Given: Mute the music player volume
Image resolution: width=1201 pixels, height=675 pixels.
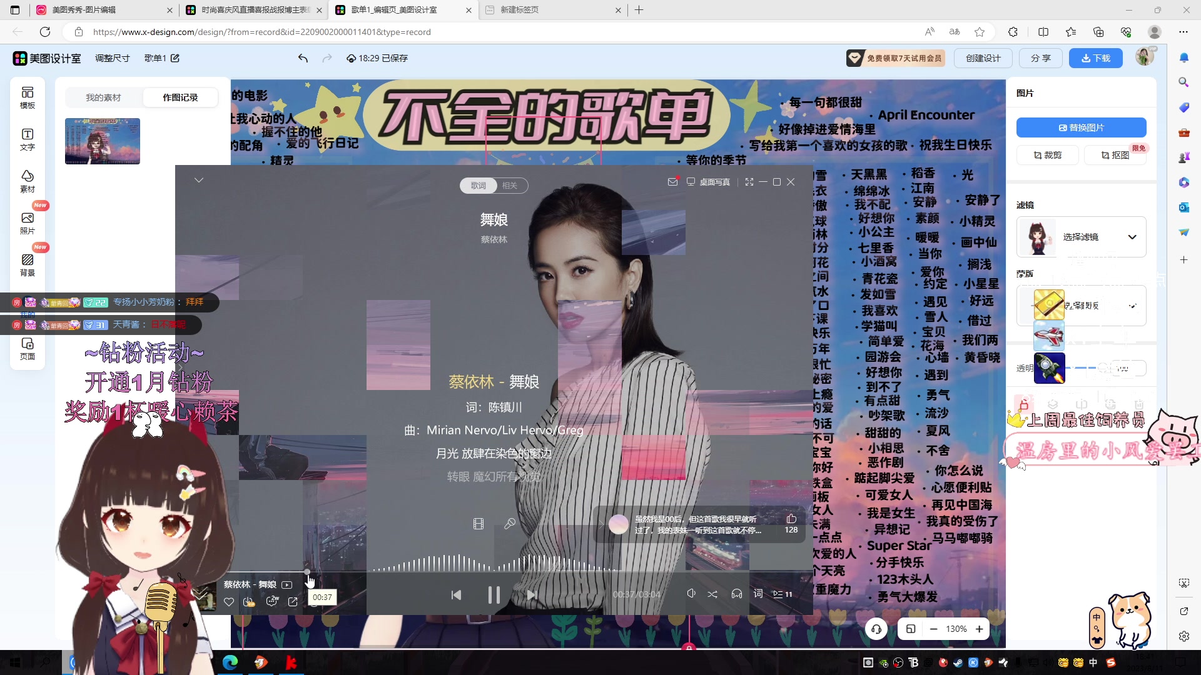Looking at the screenshot, I should (x=691, y=594).
